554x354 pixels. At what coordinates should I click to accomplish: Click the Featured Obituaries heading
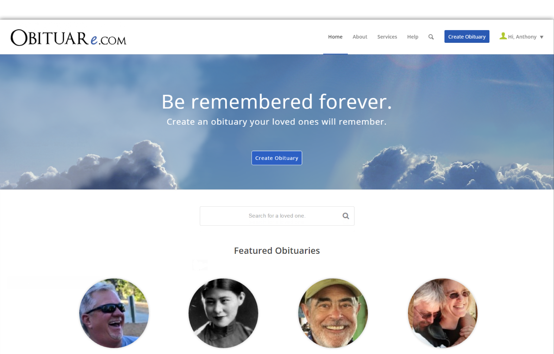tap(277, 251)
